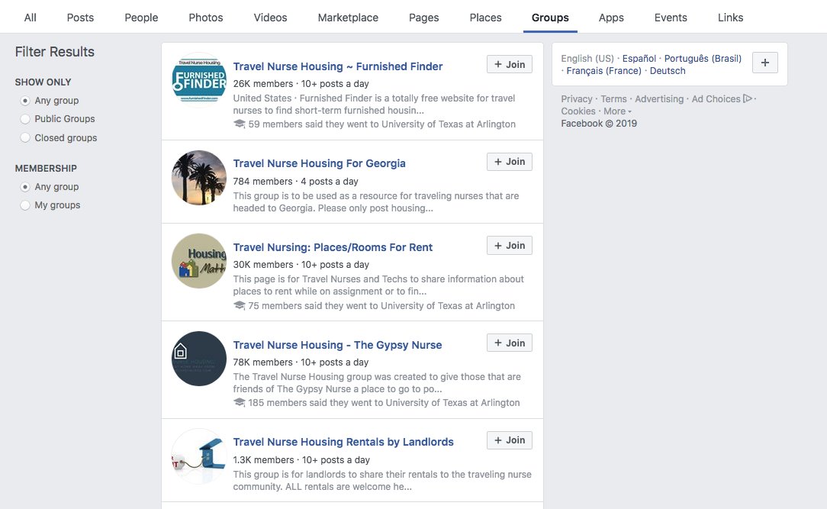Open the Furnished Finder group logo
The width and height of the screenshot is (827, 509).
(x=199, y=80)
